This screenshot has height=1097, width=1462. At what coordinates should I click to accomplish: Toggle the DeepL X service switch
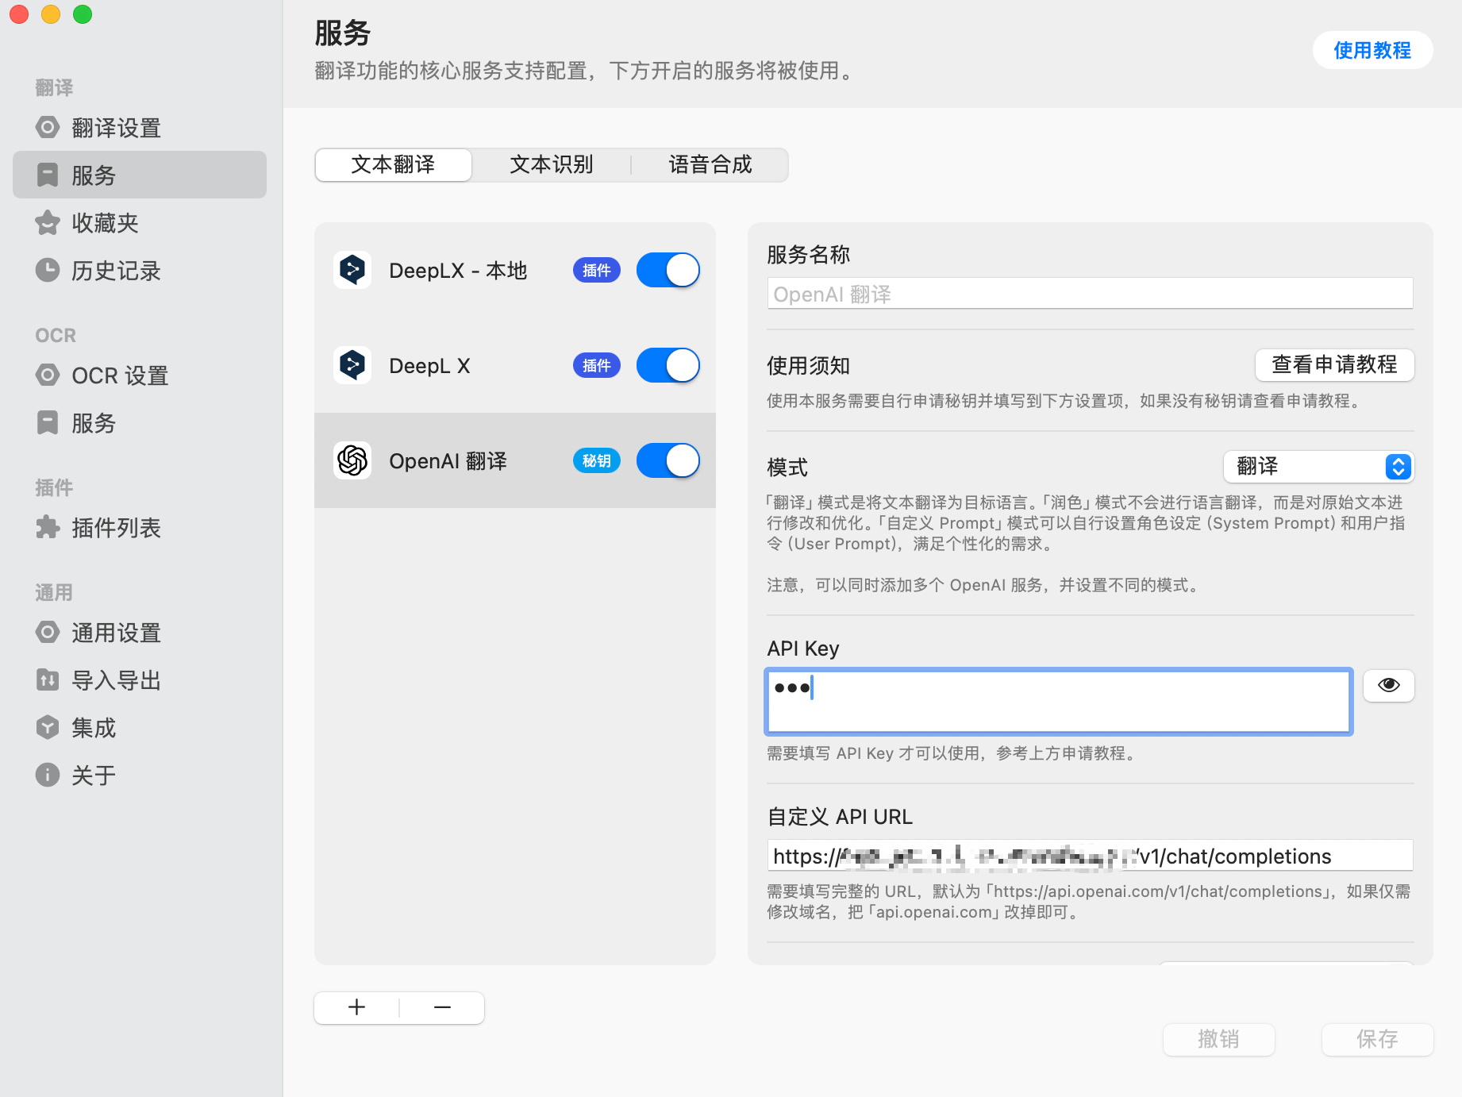[668, 365]
